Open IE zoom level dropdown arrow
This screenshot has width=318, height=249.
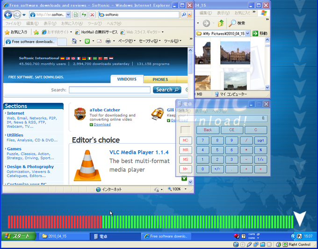tap(185, 189)
